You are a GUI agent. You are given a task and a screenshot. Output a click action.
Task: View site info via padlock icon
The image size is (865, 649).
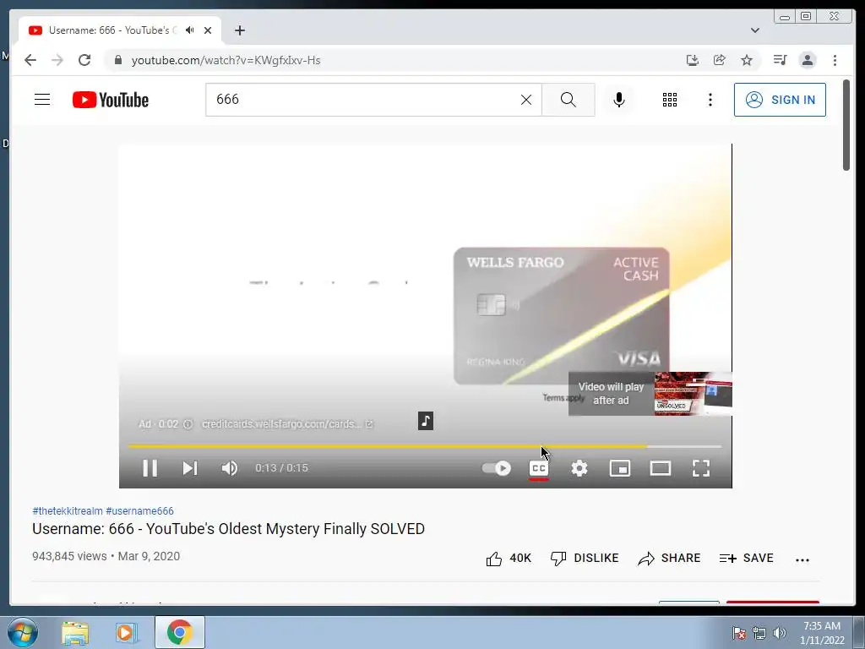[x=117, y=60]
